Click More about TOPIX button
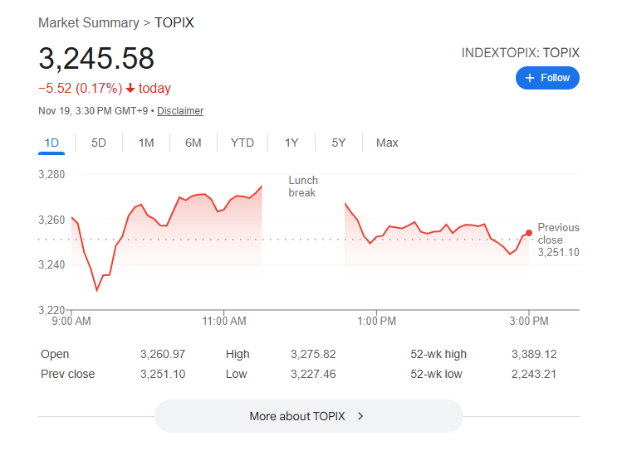622x460 pixels. pyautogui.click(x=308, y=416)
